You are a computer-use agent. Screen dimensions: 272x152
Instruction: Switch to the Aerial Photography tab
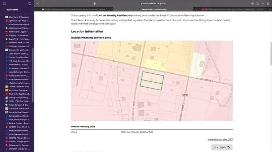tap(74, 9)
